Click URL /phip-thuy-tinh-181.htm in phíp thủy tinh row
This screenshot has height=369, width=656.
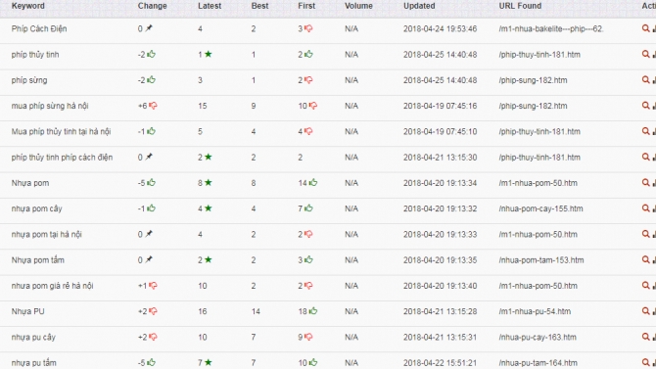pos(539,55)
